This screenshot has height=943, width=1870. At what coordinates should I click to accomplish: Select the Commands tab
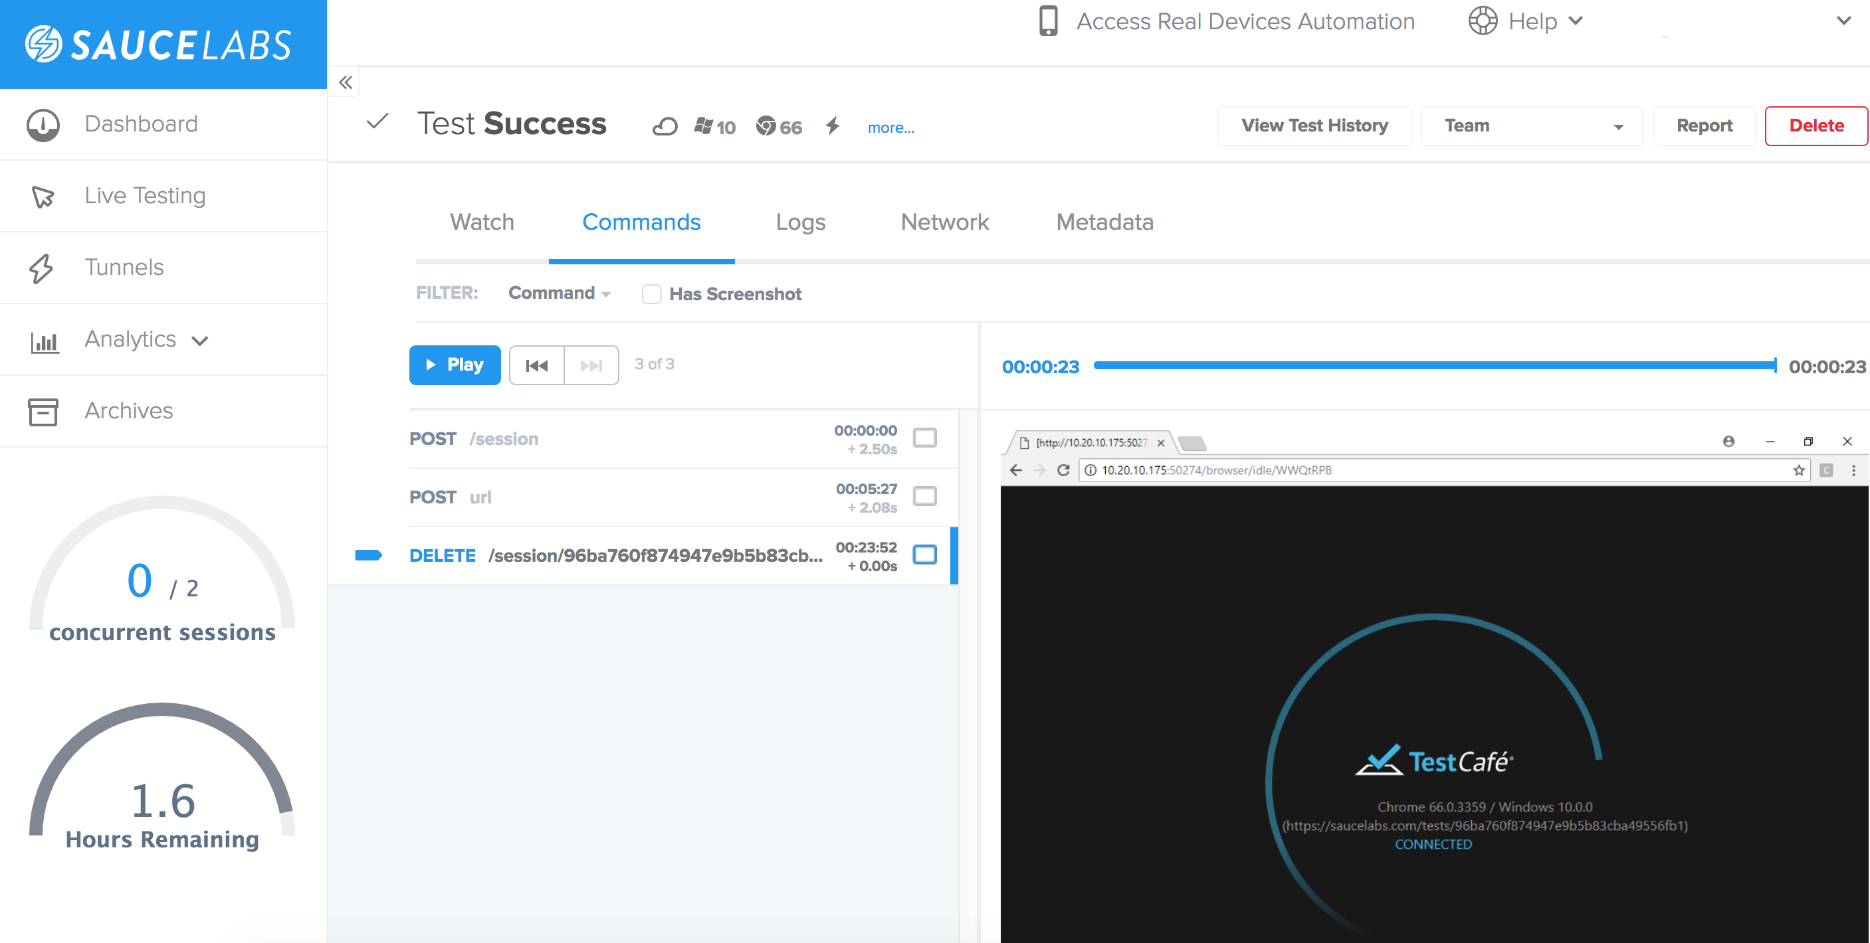[641, 222]
